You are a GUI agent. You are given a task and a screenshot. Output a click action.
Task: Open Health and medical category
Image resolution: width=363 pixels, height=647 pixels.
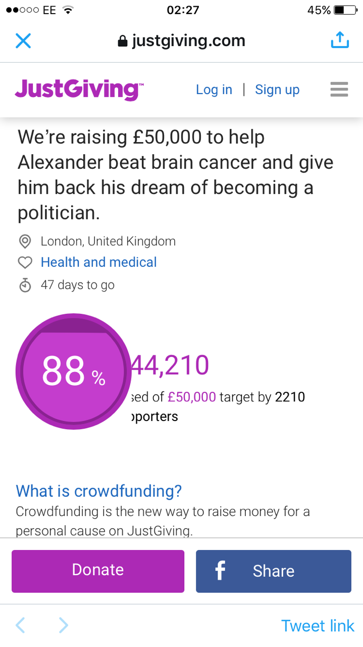99,262
